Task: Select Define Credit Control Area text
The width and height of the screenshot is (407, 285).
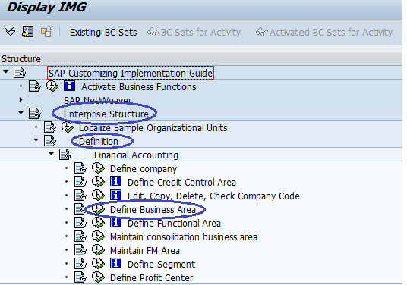Action: pyautogui.click(x=181, y=183)
